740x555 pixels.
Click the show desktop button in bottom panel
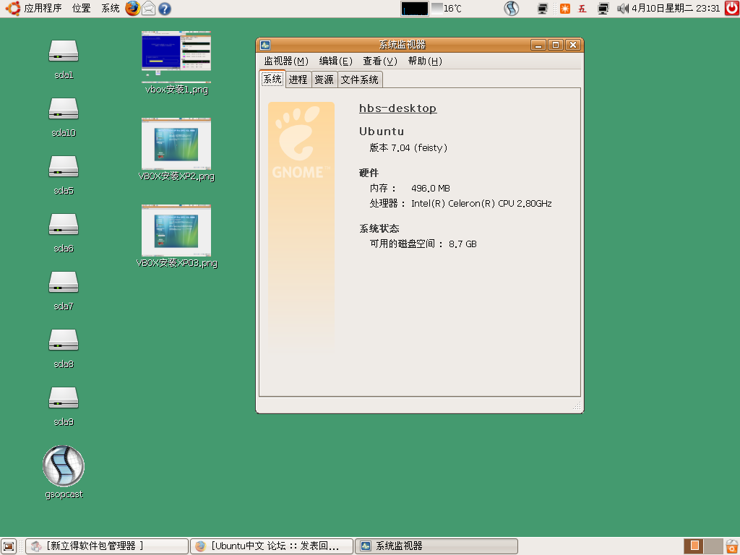pyautogui.click(x=9, y=546)
